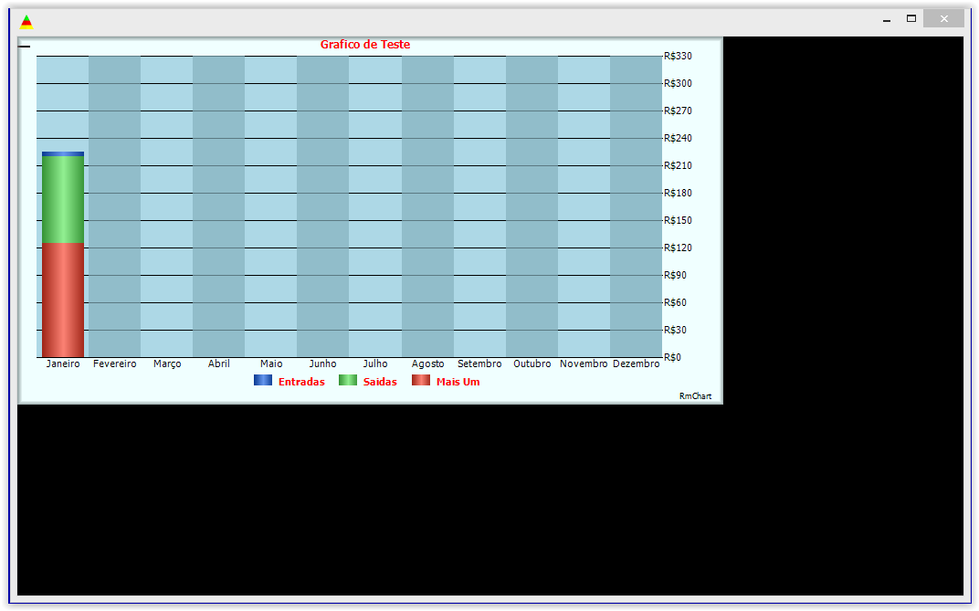The height and width of the screenshot is (611, 979).
Task: Click the Junho axis label
Action: [x=322, y=363]
